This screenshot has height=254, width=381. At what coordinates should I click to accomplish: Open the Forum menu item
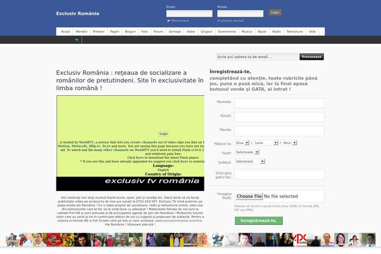pos(158,32)
